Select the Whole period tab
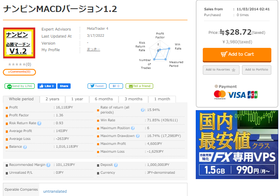The height and width of the screenshot is (196, 280). [21, 99]
